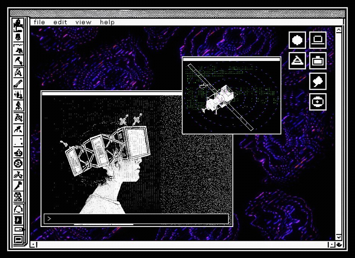Open the laptop desktop icon

click(x=318, y=40)
